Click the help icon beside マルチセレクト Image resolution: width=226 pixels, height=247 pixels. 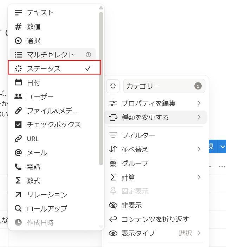tap(88, 54)
